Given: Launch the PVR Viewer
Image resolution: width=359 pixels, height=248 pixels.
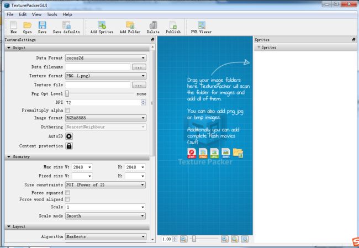Looking at the screenshot, I should 201,27.
